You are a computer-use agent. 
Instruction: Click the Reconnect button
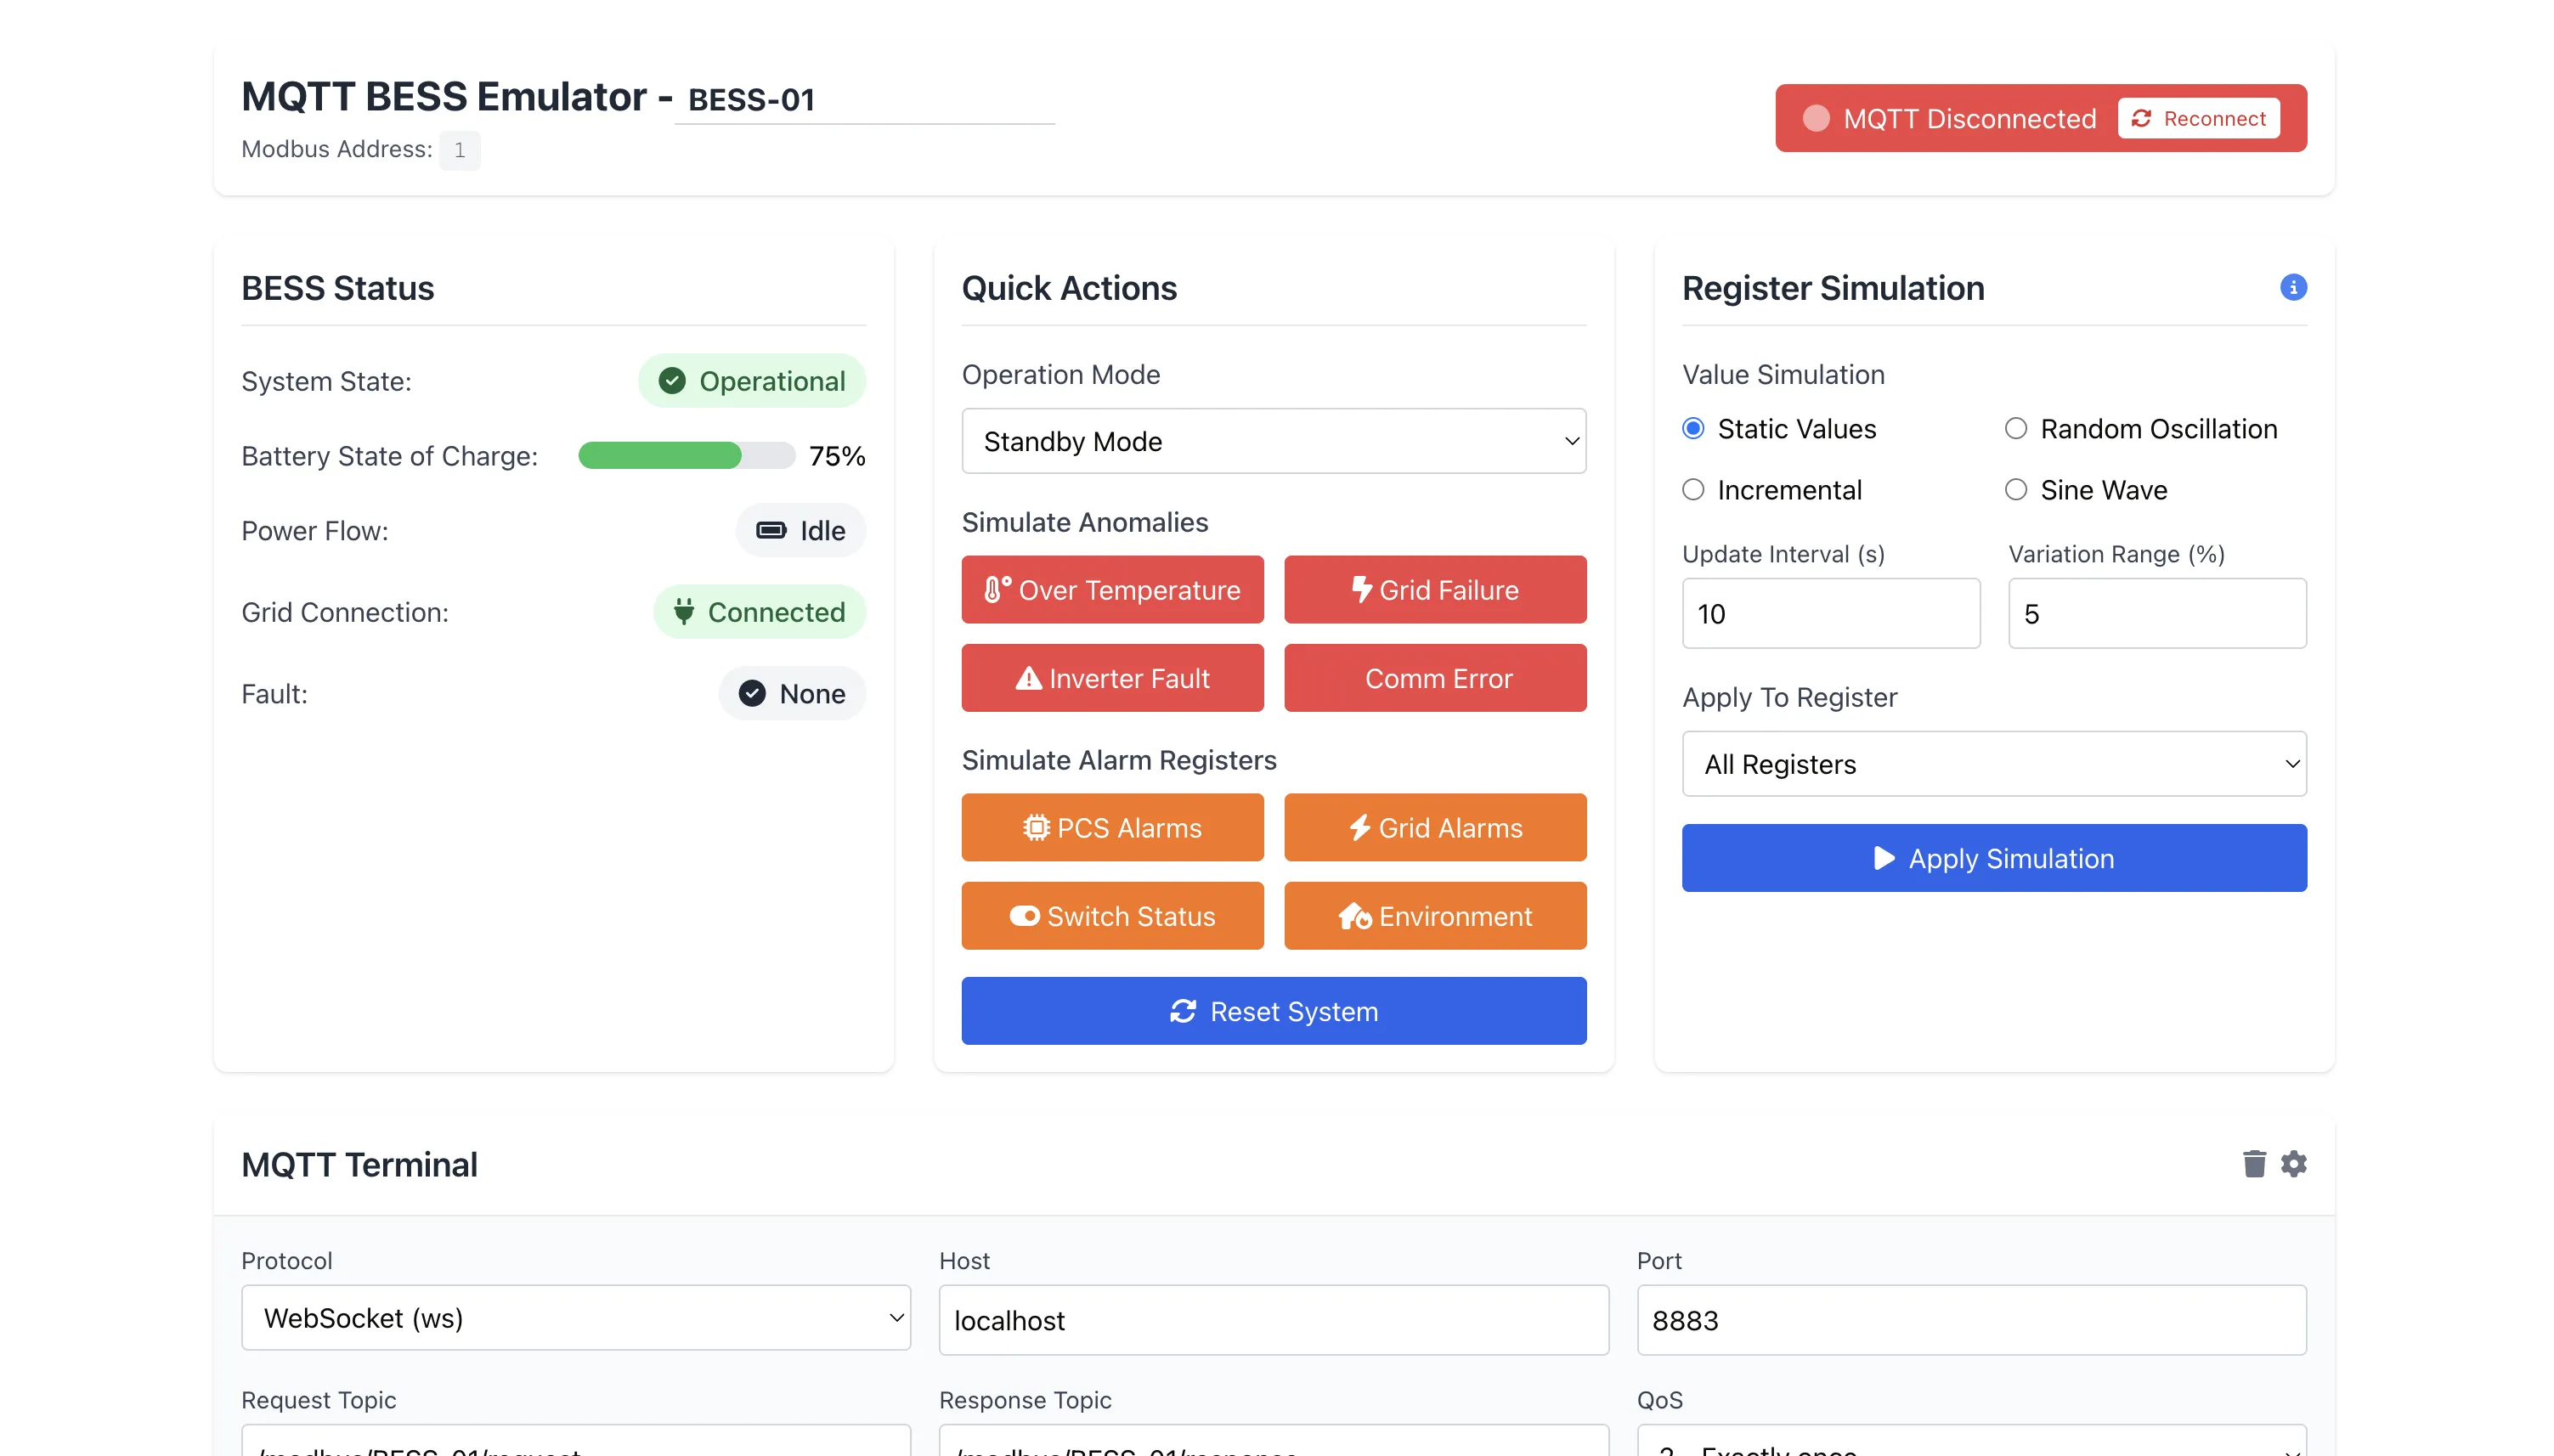[2198, 118]
